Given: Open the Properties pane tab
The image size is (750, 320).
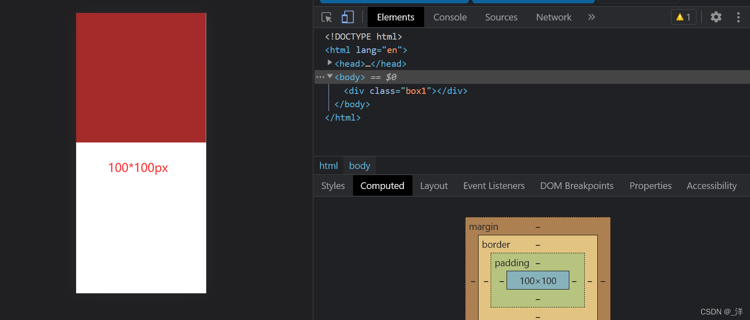Looking at the screenshot, I should click(x=650, y=186).
